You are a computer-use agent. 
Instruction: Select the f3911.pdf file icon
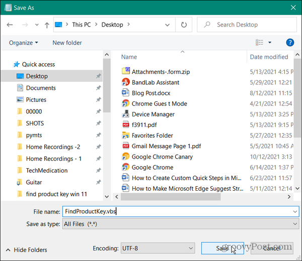[x=126, y=124]
